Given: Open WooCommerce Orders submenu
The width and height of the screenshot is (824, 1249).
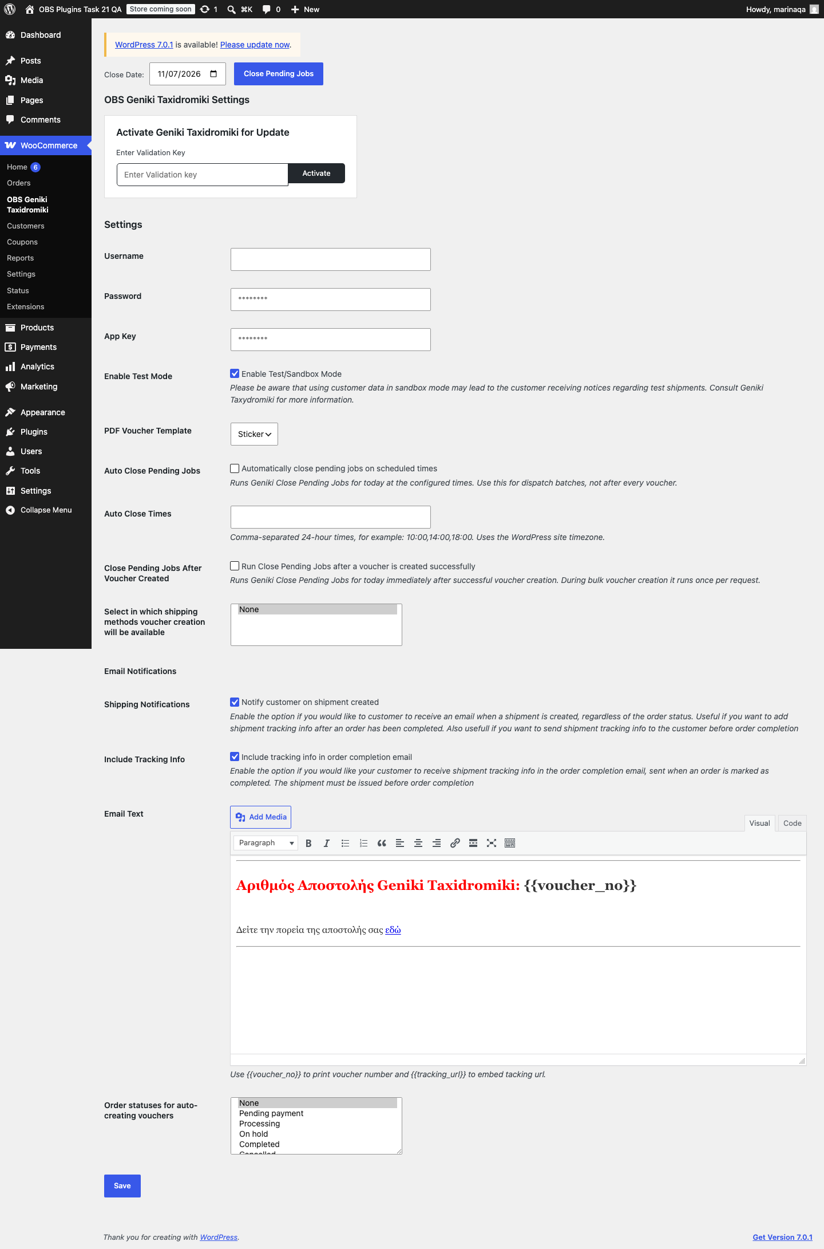Looking at the screenshot, I should pos(19,183).
